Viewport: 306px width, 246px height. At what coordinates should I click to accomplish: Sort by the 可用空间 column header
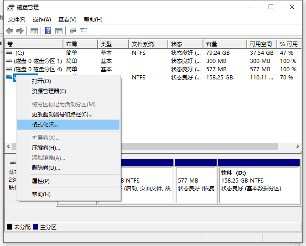click(262, 44)
